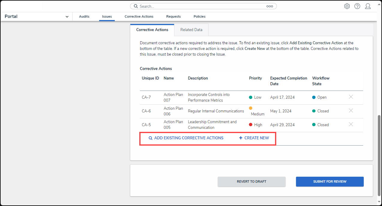Open the CA-7 Action Plan 007 row
This screenshot has width=382, height=206.
173,97
